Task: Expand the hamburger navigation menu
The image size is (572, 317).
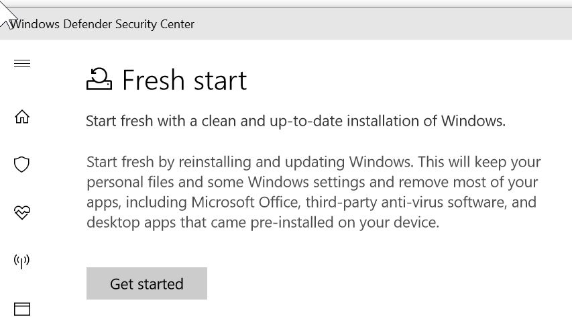Action: tap(22, 64)
